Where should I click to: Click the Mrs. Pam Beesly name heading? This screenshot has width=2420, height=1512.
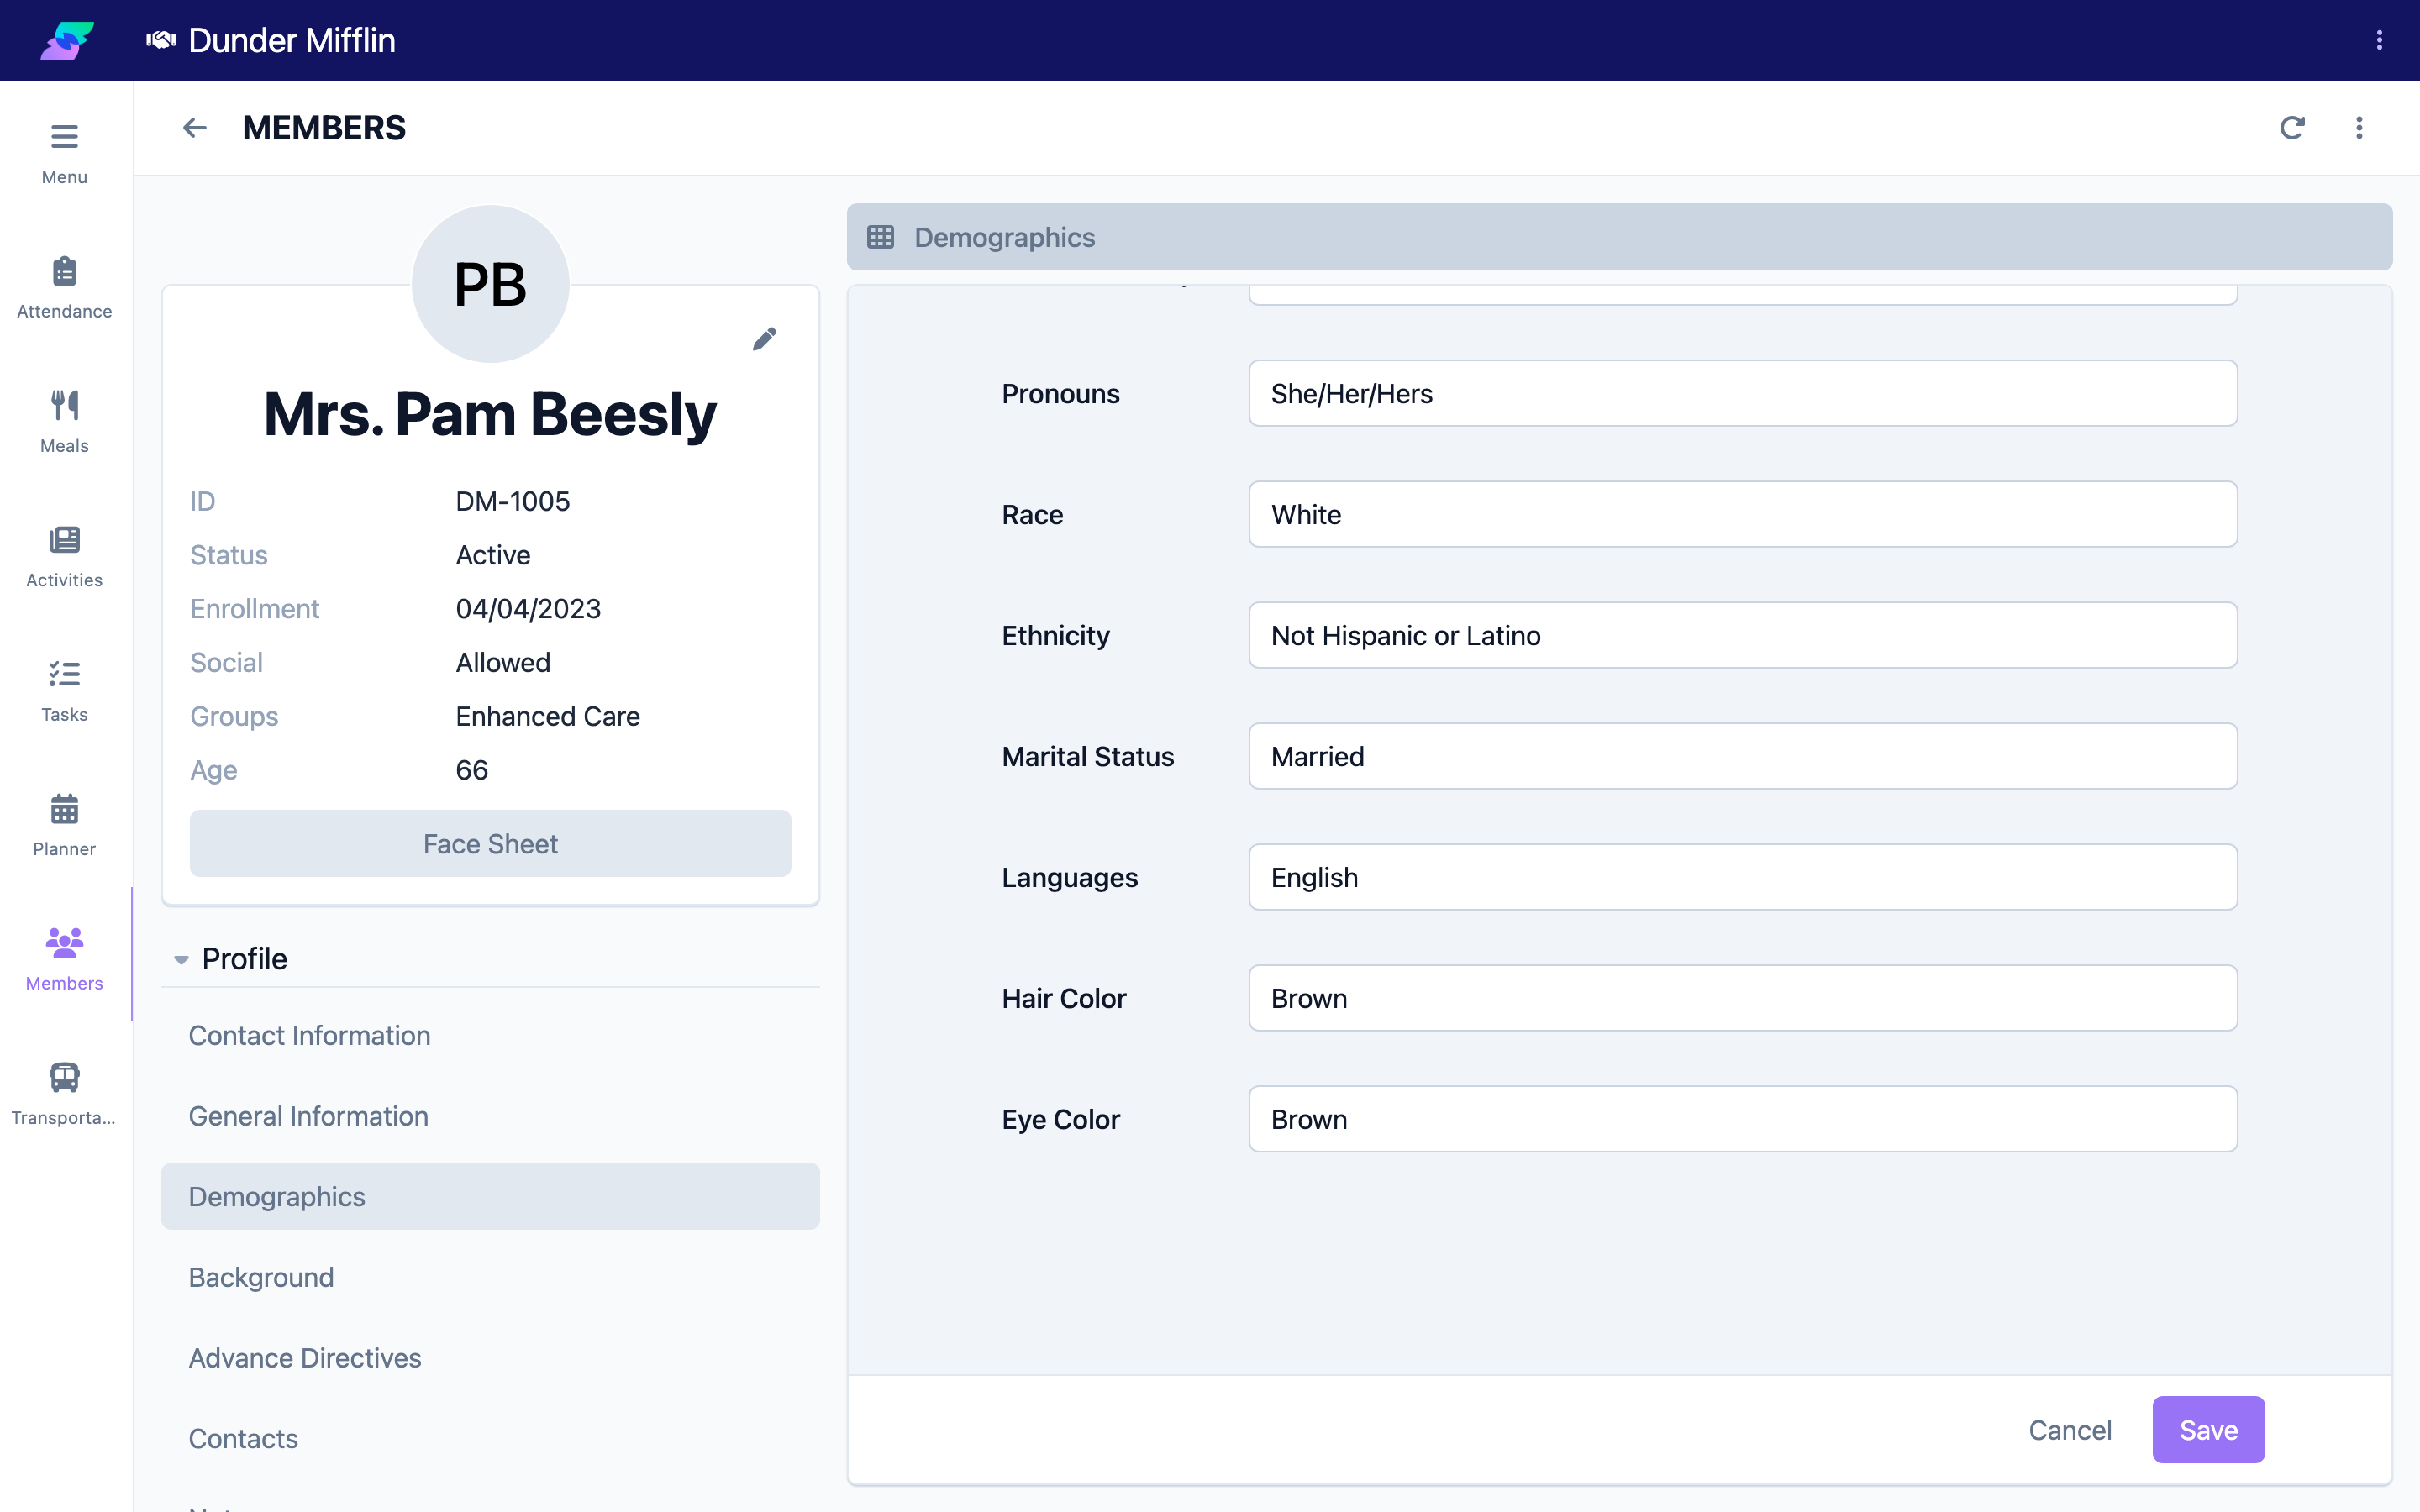pyautogui.click(x=490, y=415)
